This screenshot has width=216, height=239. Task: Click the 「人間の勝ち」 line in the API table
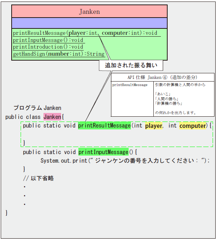(166, 99)
